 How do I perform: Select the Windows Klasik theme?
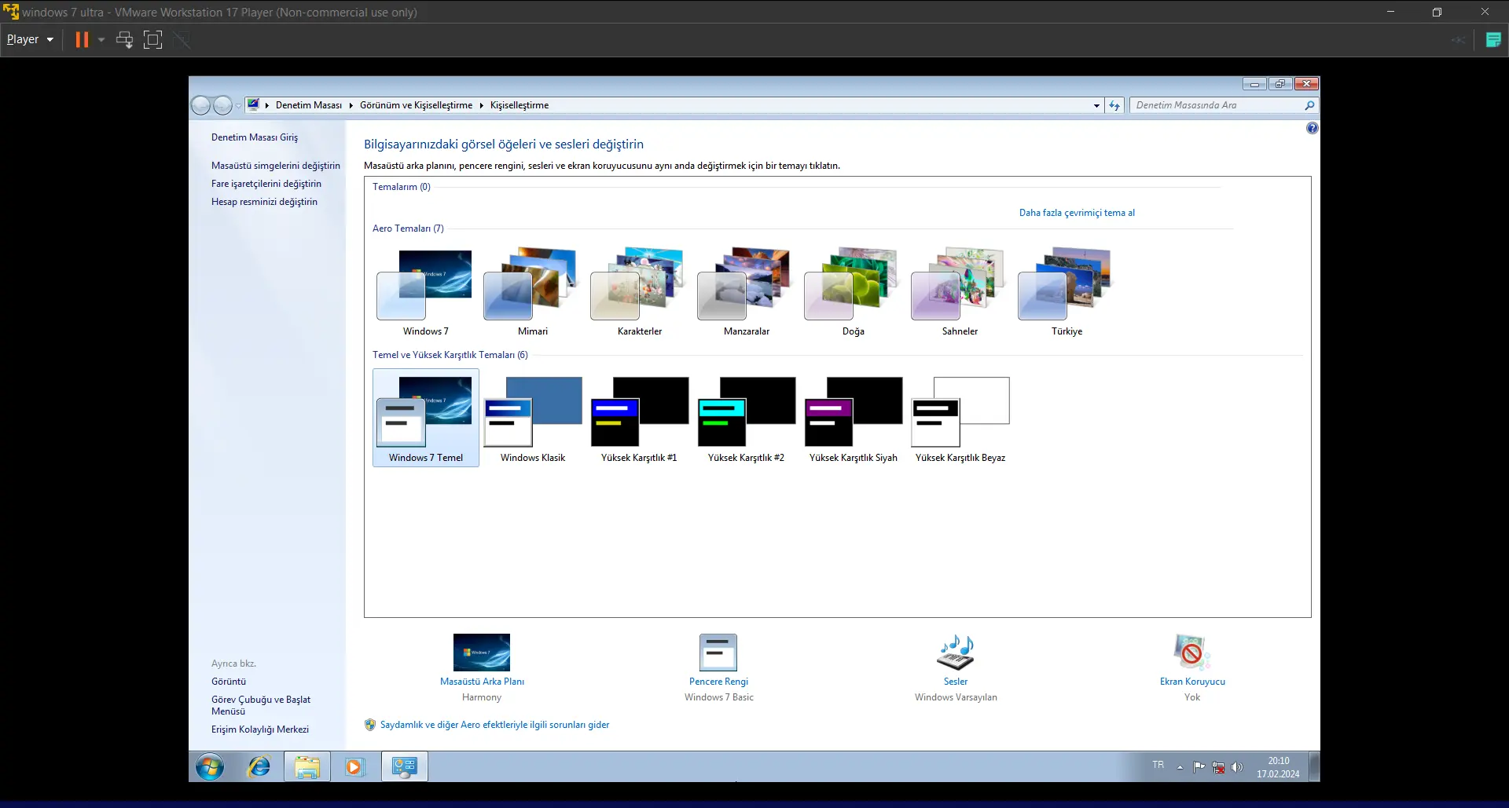click(533, 419)
